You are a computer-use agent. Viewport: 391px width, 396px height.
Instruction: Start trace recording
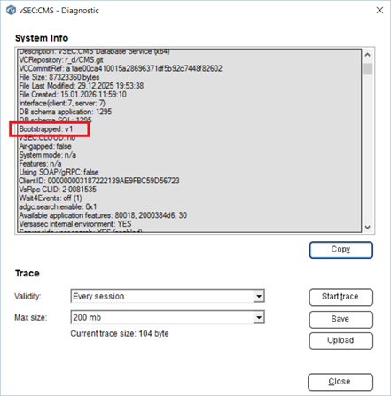tap(340, 297)
